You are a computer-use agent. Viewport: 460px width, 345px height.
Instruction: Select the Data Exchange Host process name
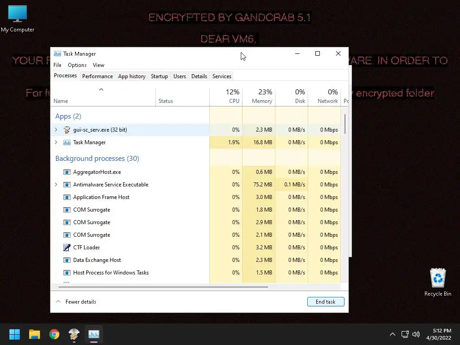pos(97,260)
